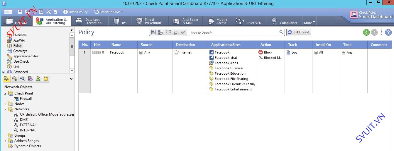Expand the Nodes folder
The width and height of the screenshot is (394, 151).
pyautogui.click(x=5, y=104)
